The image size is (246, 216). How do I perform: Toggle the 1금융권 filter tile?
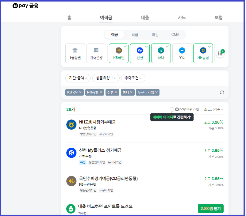tap(75, 53)
